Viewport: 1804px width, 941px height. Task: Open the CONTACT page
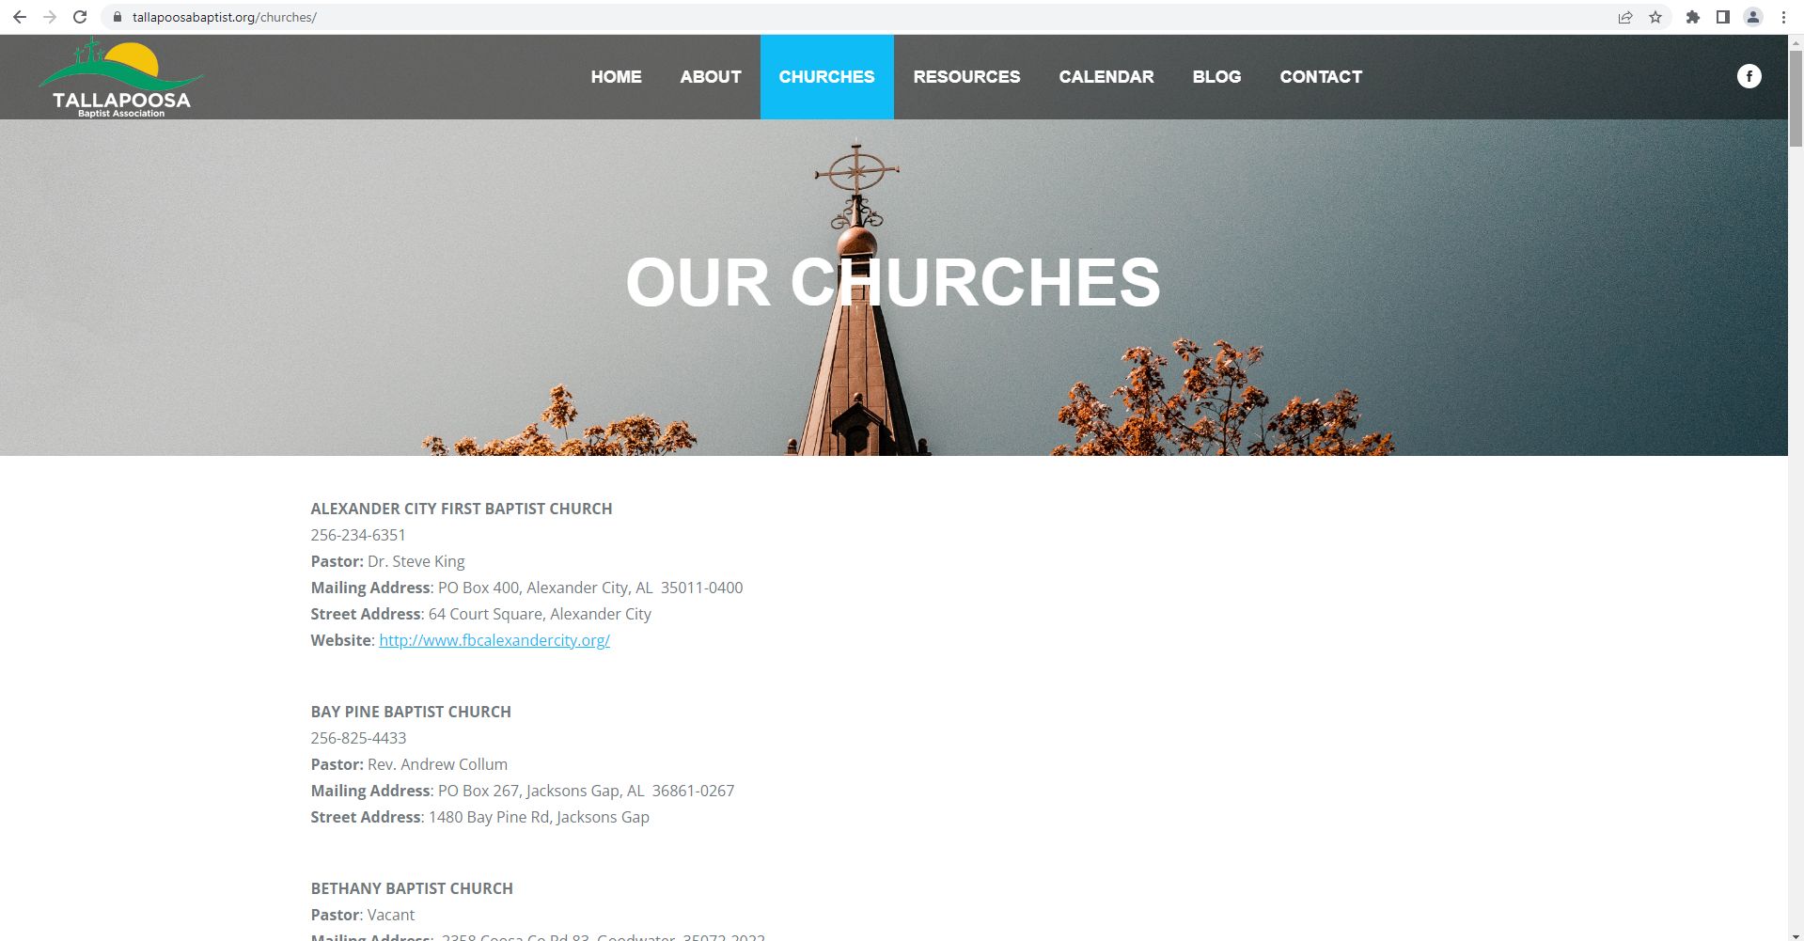tap(1321, 77)
